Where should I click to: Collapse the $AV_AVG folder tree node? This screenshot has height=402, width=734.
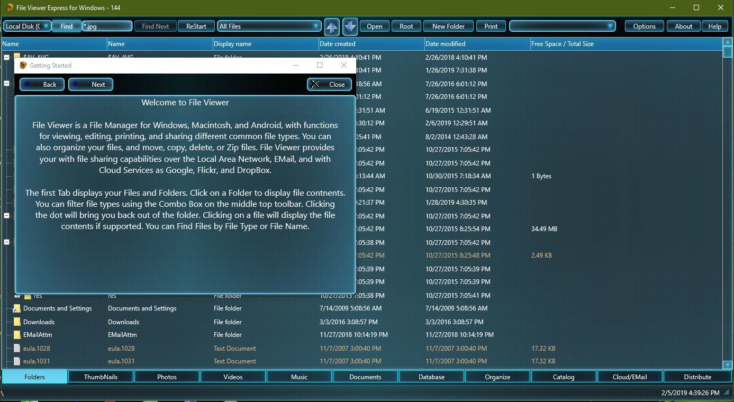tap(7, 57)
